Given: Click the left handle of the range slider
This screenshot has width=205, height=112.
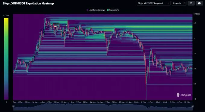Looking at the screenshot, I should coord(13,106).
